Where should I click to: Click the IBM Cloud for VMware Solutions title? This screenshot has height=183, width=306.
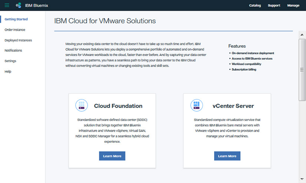(x=105, y=21)
